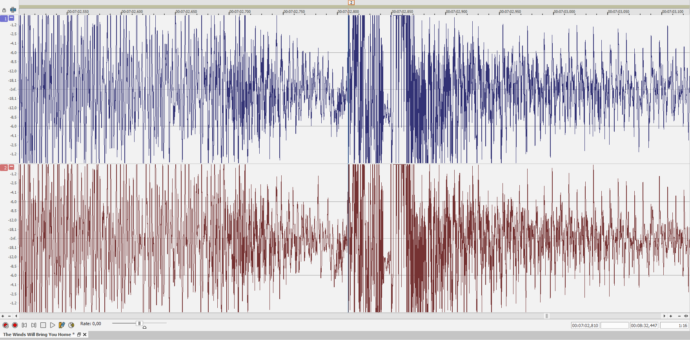Restore the document window via tab icon
This screenshot has width=690, height=340.
[79, 335]
